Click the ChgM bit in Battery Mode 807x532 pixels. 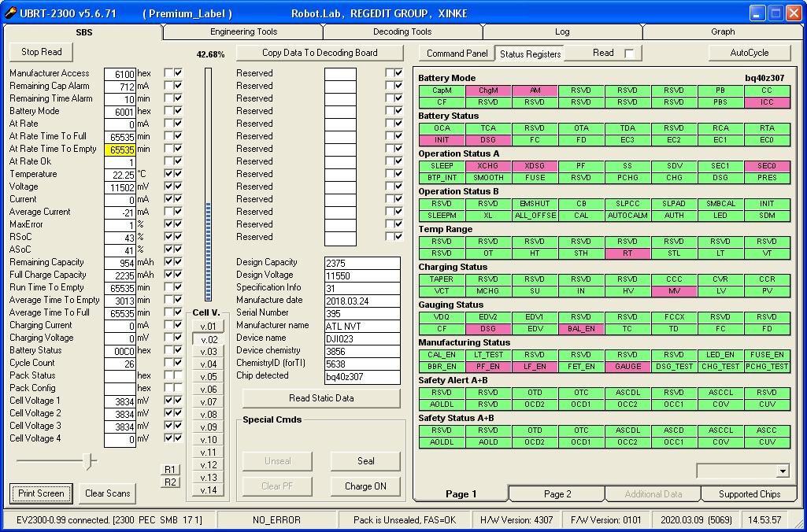488,91
